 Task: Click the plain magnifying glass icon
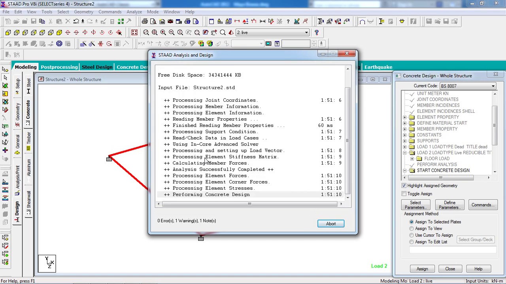pyautogui.click(x=223, y=33)
